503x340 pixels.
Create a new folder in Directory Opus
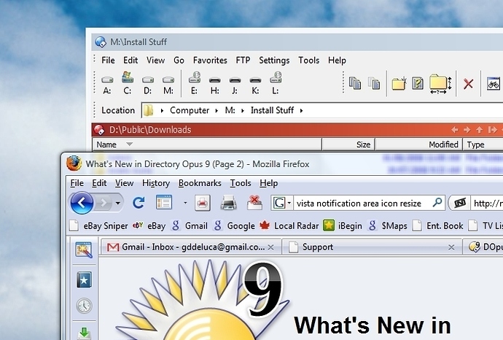click(399, 83)
